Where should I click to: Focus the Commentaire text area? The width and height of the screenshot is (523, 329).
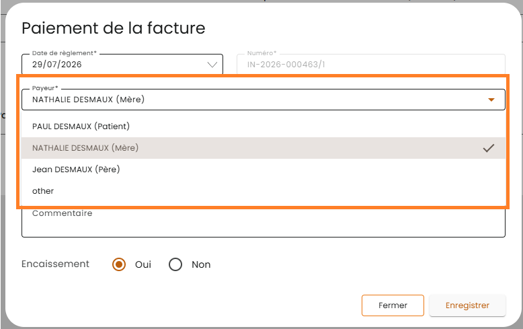[x=264, y=223]
